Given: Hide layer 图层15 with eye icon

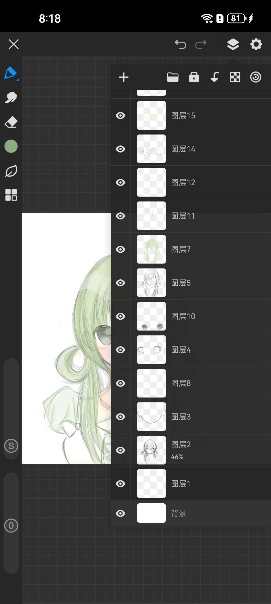Looking at the screenshot, I should point(120,116).
